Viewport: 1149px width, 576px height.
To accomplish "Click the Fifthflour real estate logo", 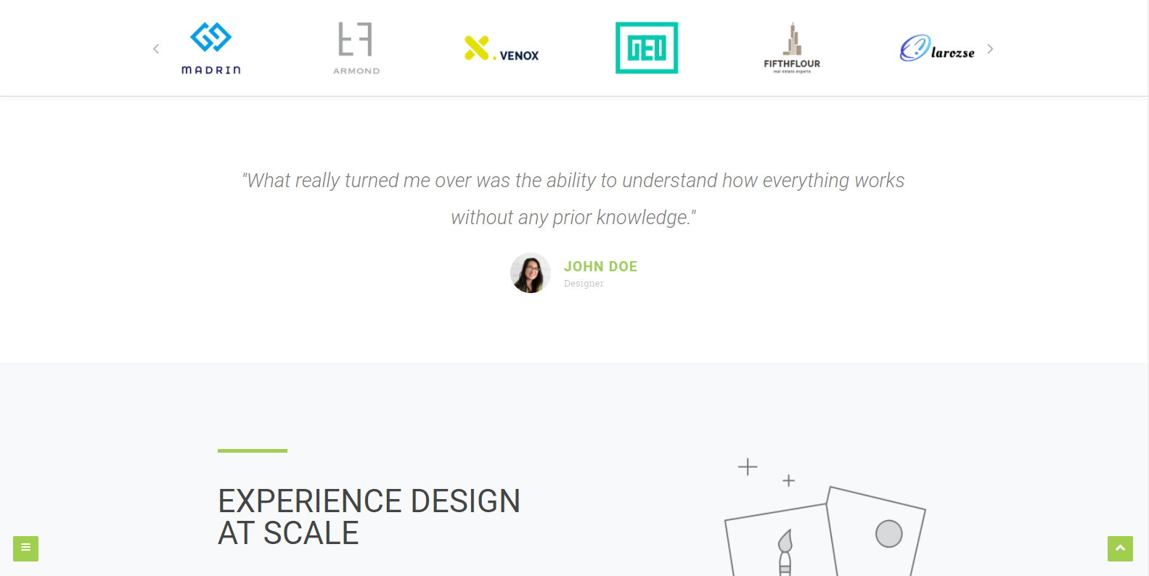I will [792, 48].
